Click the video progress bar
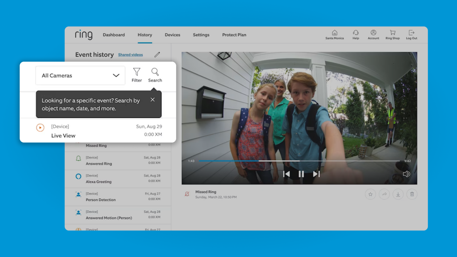 pyautogui.click(x=299, y=161)
